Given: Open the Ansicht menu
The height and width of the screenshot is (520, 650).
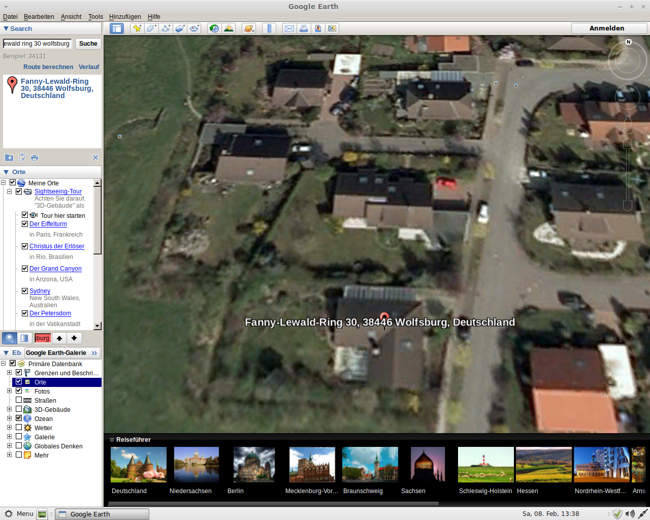Looking at the screenshot, I should [x=71, y=17].
